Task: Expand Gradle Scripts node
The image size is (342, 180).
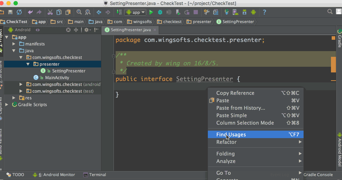Action: click(7, 105)
